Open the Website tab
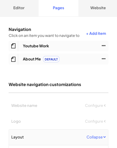 (98, 8)
